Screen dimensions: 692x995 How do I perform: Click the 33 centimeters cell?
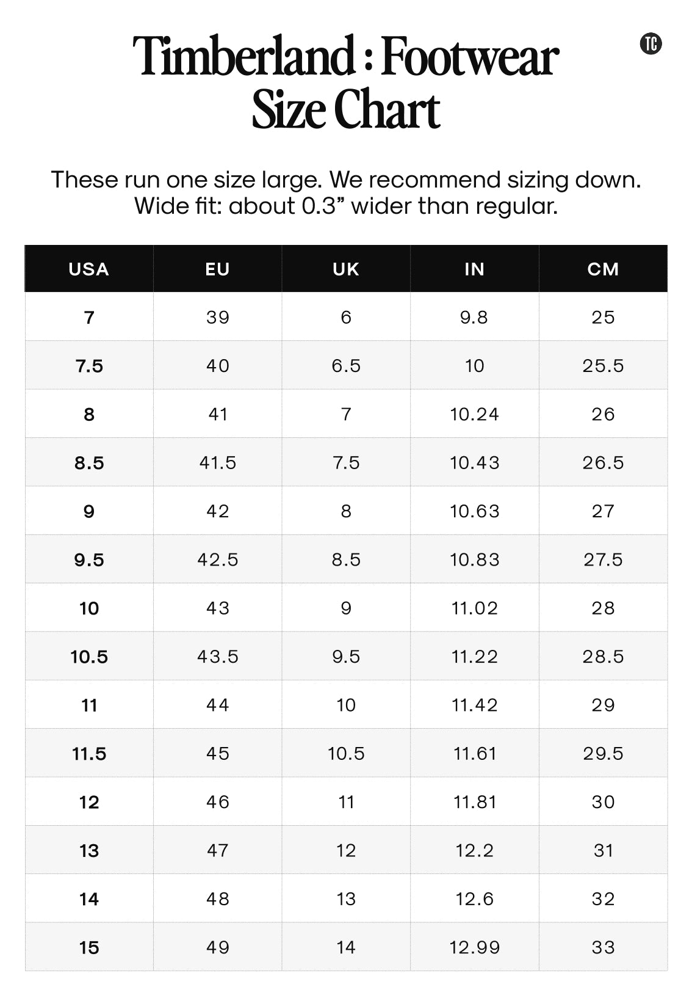[603, 947]
